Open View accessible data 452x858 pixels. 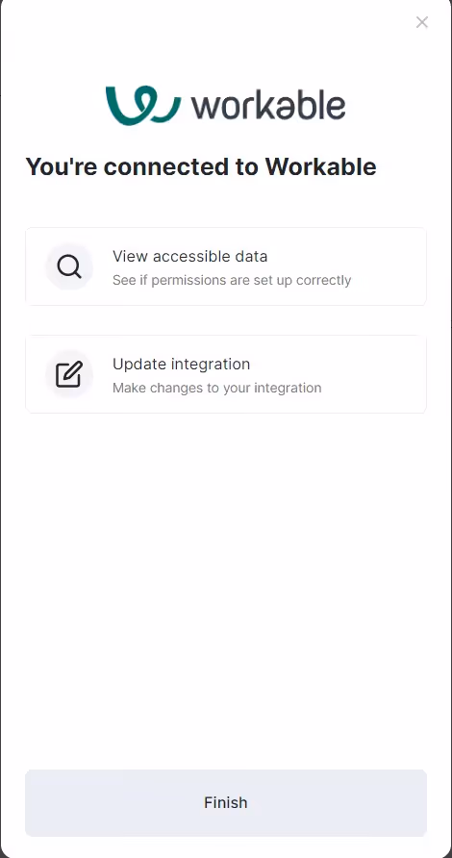(226, 266)
